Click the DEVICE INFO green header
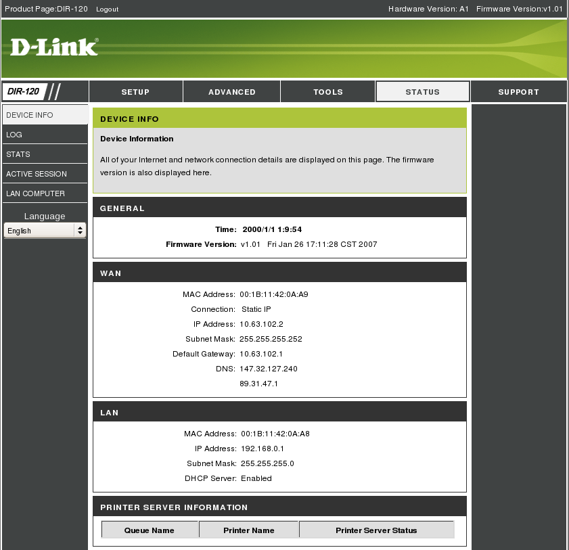The image size is (569, 550). point(279,118)
